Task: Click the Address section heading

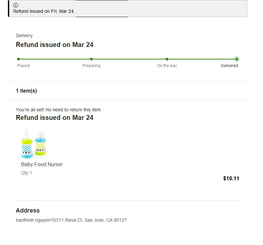Action: click(x=28, y=211)
